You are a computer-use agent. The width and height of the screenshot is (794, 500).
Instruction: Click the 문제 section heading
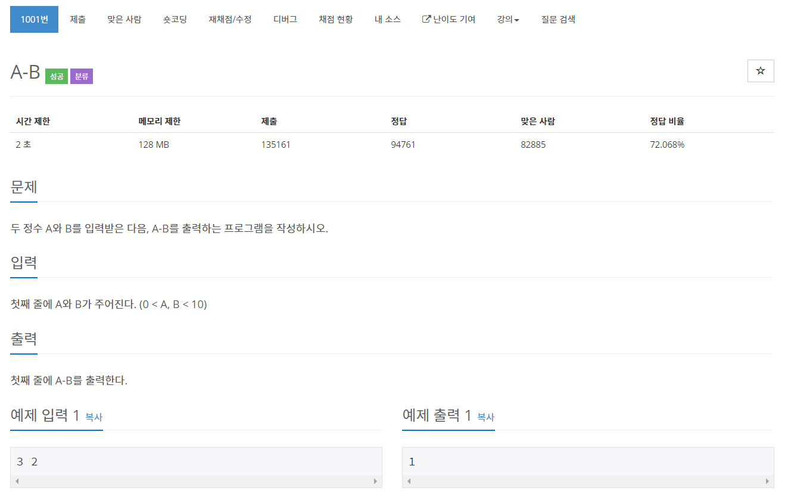pyautogui.click(x=24, y=187)
